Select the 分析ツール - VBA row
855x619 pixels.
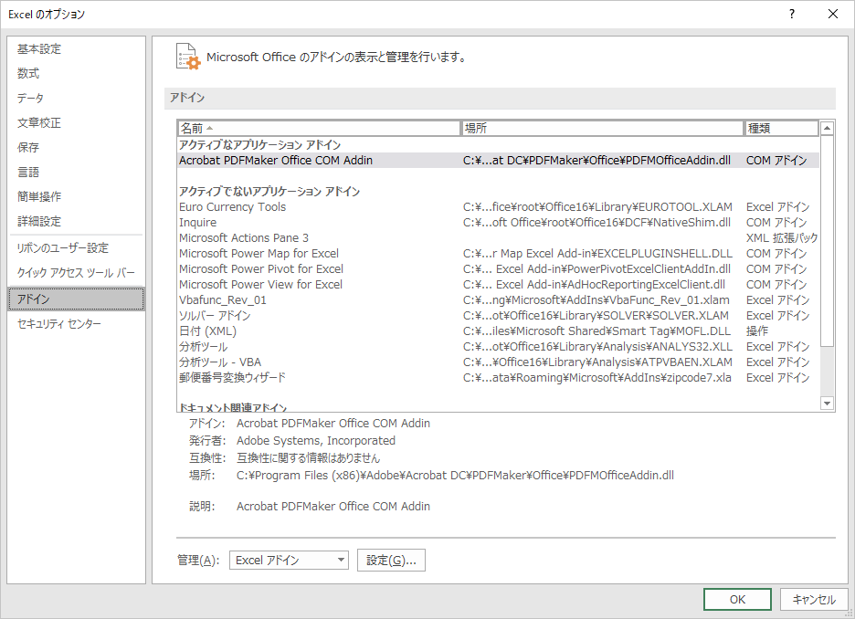click(x=499, y=362)
